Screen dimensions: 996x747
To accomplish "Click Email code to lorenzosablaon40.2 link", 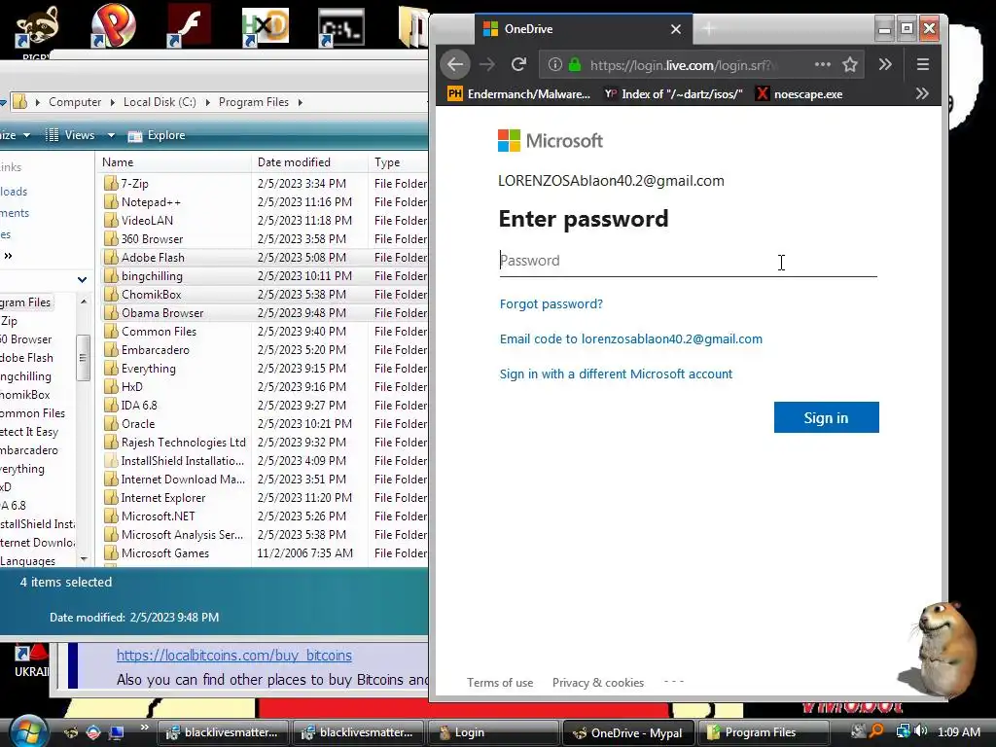I will [630, 338].
